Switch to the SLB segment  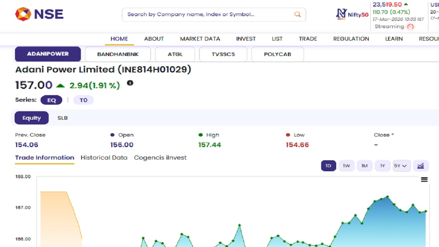[x=63, y=118]
